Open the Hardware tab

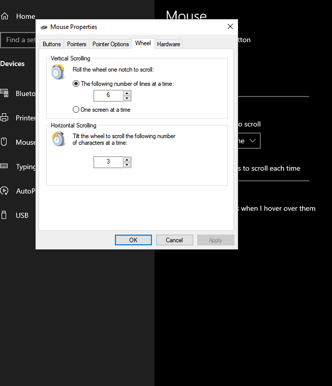tap(169, 44)
